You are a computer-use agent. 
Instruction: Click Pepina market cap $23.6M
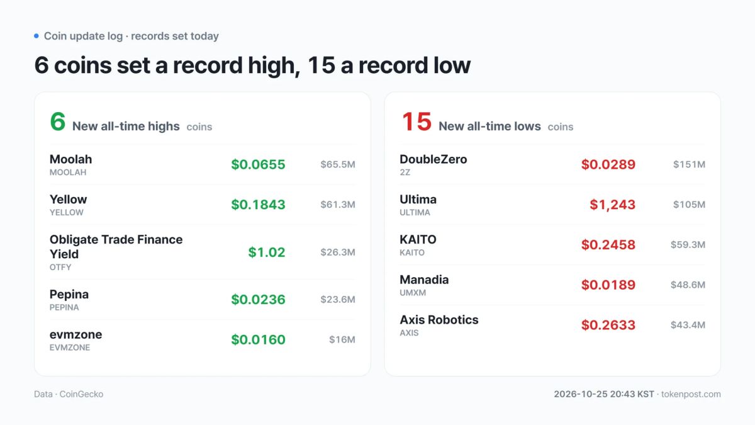coord(338,300)
